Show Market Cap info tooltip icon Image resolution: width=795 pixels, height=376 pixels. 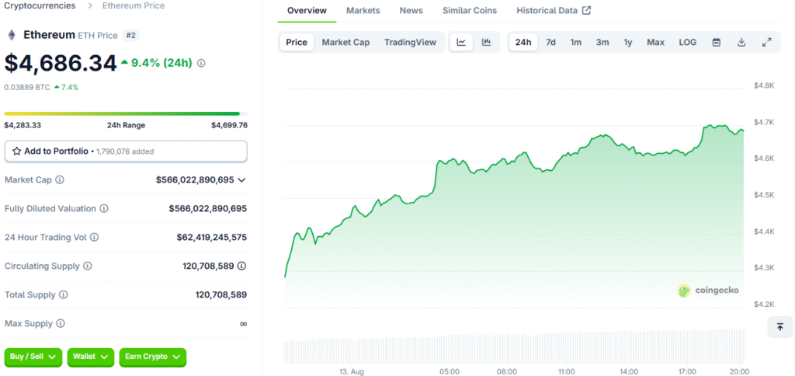point(59,179)
